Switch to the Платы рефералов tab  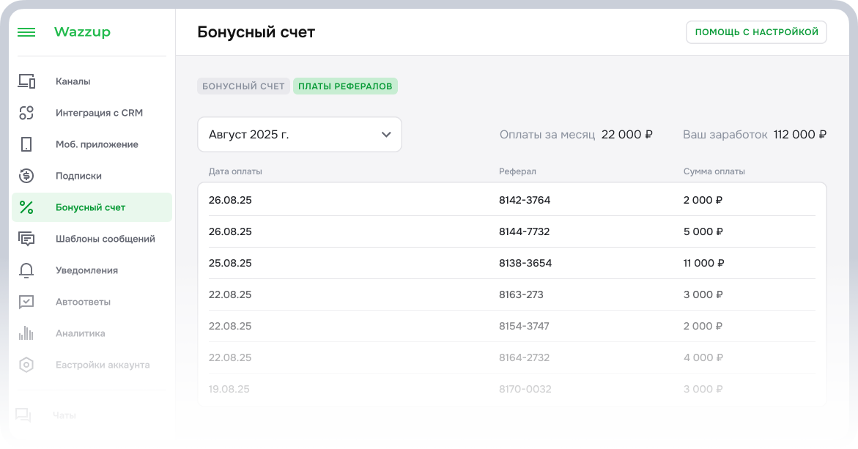point(345,86)
